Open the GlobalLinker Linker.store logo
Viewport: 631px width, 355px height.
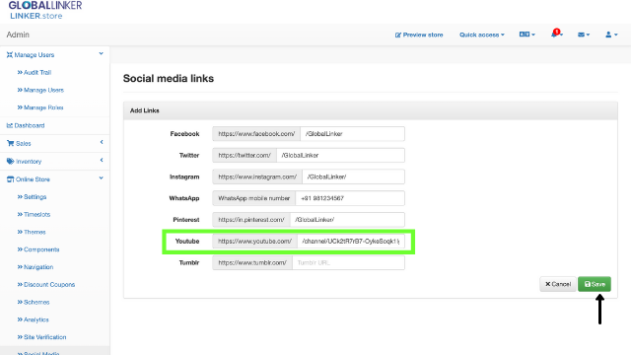click(45, 10)
